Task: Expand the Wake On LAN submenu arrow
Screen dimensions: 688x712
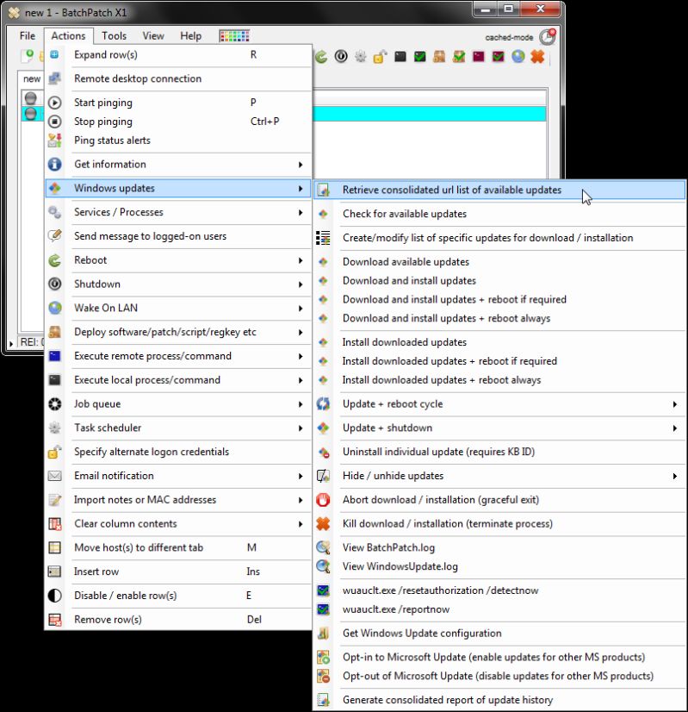Action: (x=301, y=309)
